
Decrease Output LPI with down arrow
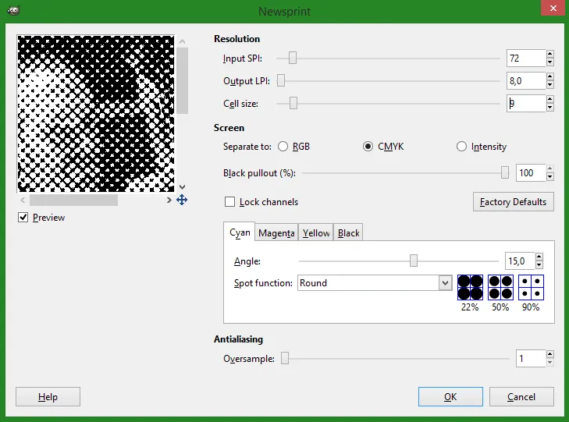tap(550, 85)
